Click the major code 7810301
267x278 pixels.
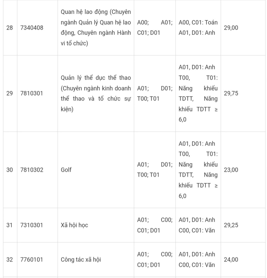tap(32, 93)
